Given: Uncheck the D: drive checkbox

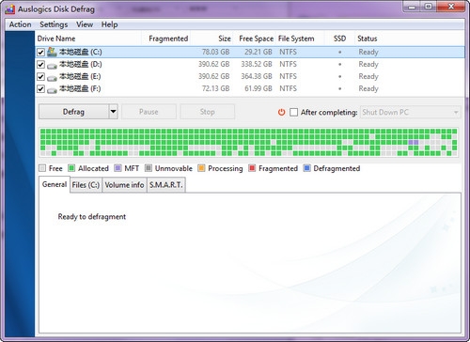Looking at the screenshot, I should click(x=40, y=65).
